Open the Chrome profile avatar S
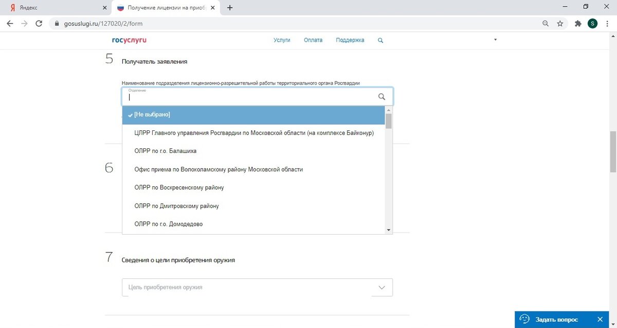This screenshot has width=617, height=328. (x=592, y=23)
